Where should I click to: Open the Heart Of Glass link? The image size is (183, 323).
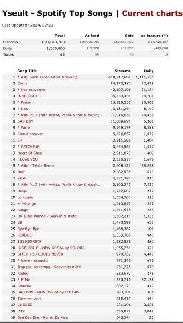(x=30, y=153)
